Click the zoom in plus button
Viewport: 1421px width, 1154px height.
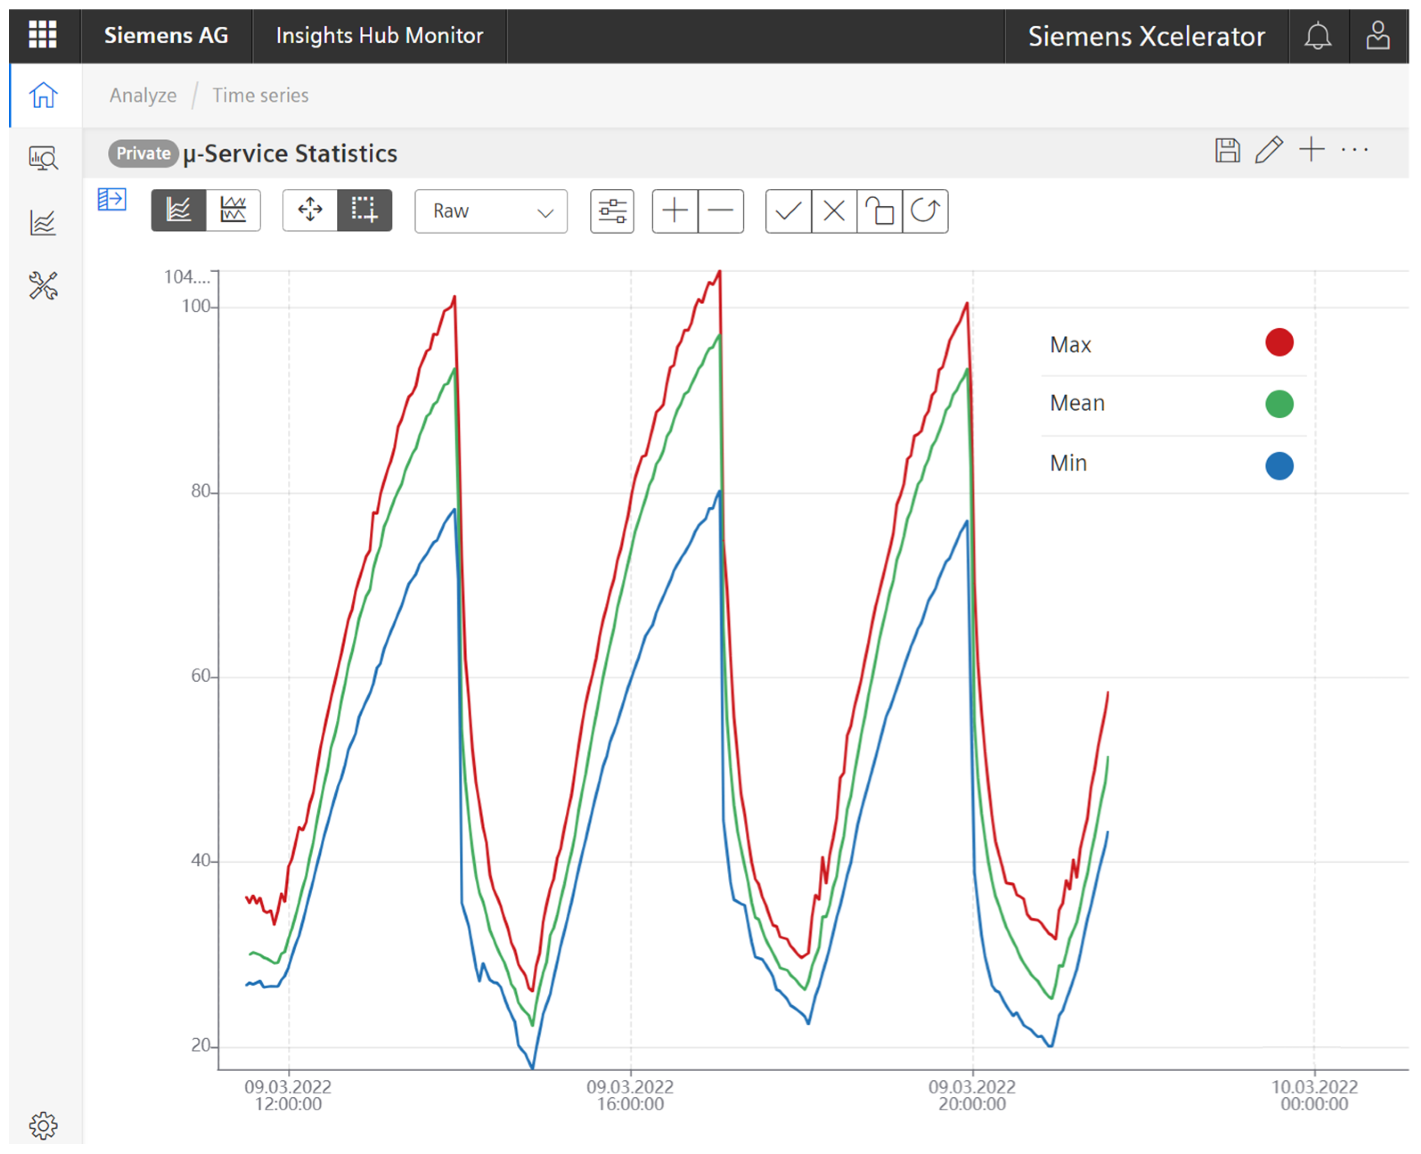point(675,212)
